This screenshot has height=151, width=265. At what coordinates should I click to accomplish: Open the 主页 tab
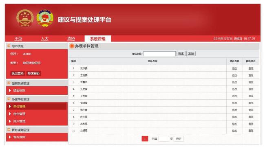point(18,39)
